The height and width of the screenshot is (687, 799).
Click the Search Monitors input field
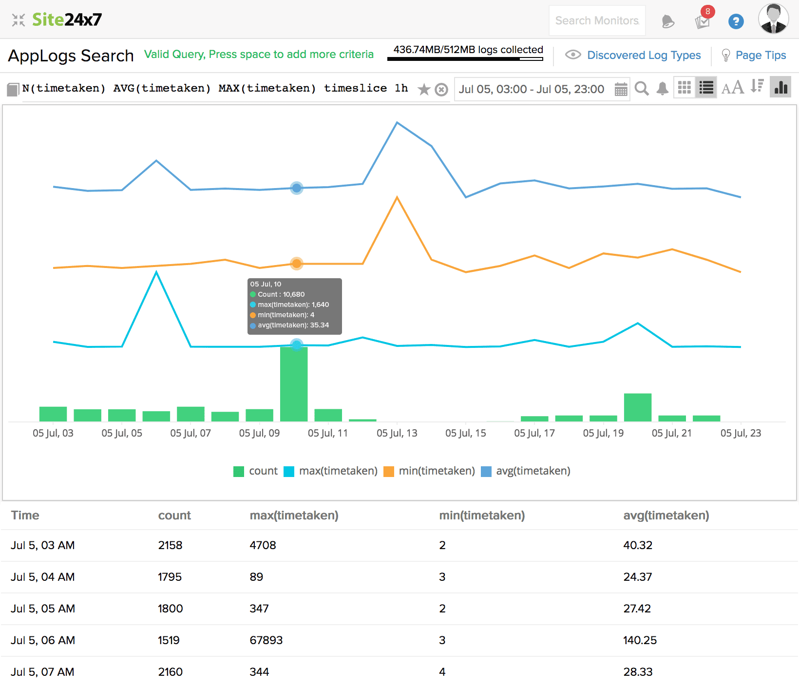(x=597, y=20)
